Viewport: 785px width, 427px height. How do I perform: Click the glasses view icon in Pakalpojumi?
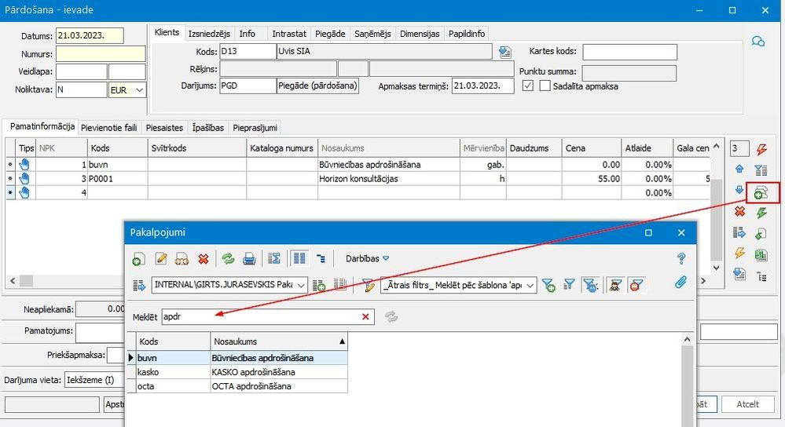tap(182, 258)
